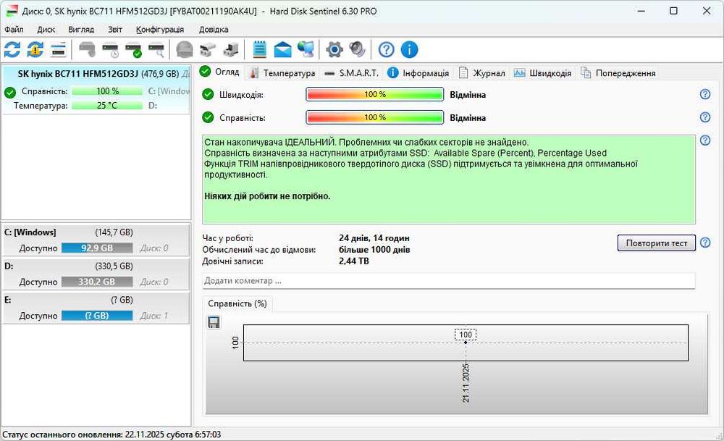Viewport: 724px width, 441px height.
Task: Open the Звіт menu
Action: click(115, 30)
